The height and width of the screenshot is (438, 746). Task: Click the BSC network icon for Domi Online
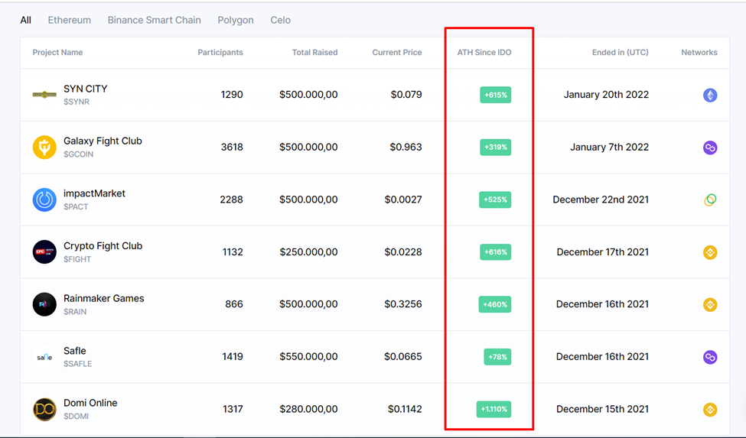(710, 410)
